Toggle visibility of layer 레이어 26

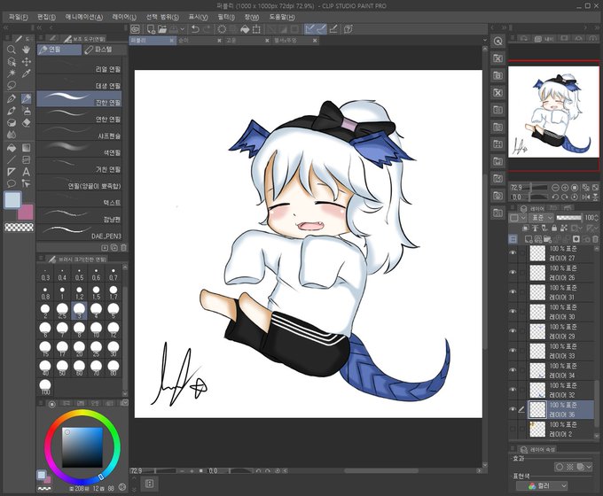coord(513,273)
